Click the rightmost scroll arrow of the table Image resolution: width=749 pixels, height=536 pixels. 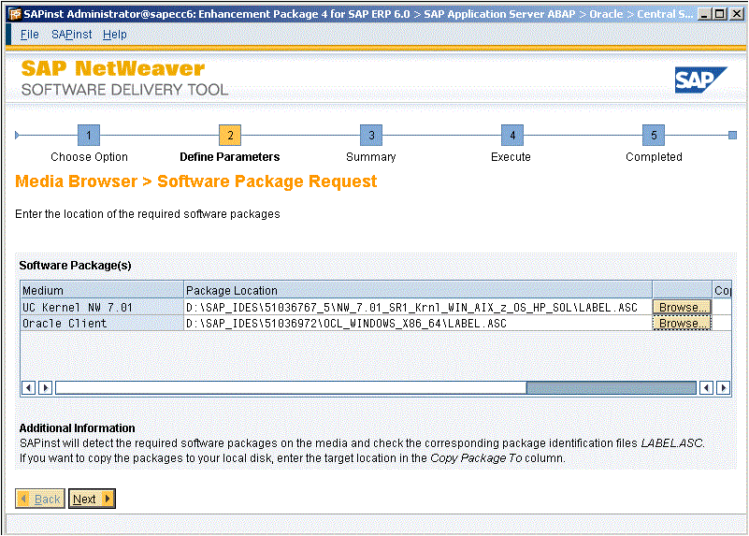tap(723, 387)
